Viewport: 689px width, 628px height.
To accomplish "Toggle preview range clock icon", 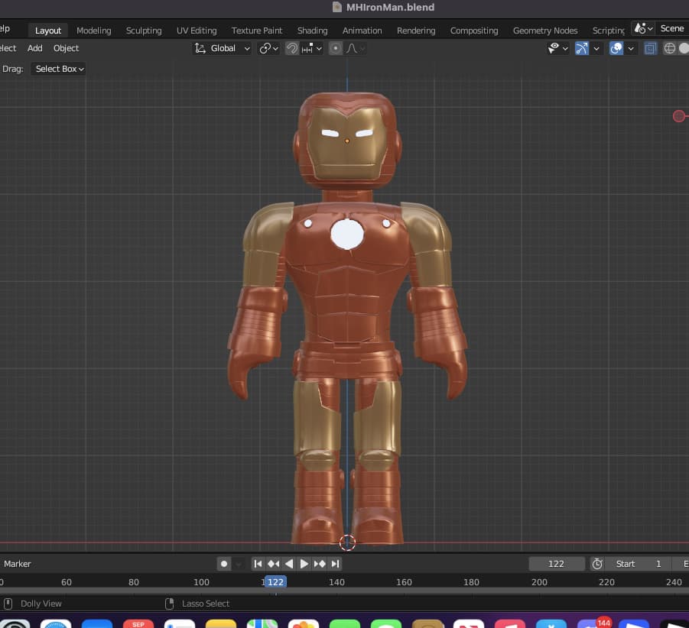I will click(x=597, y=564).
